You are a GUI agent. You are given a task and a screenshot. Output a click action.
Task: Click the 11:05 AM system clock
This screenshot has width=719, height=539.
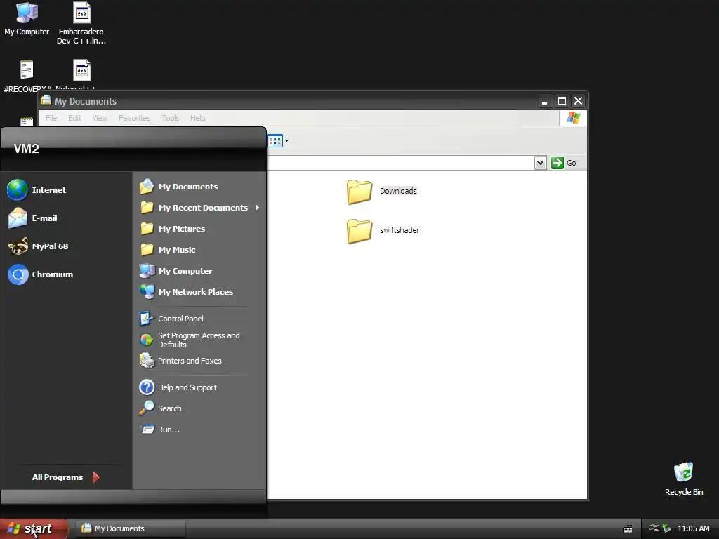(x=693, y=528)
